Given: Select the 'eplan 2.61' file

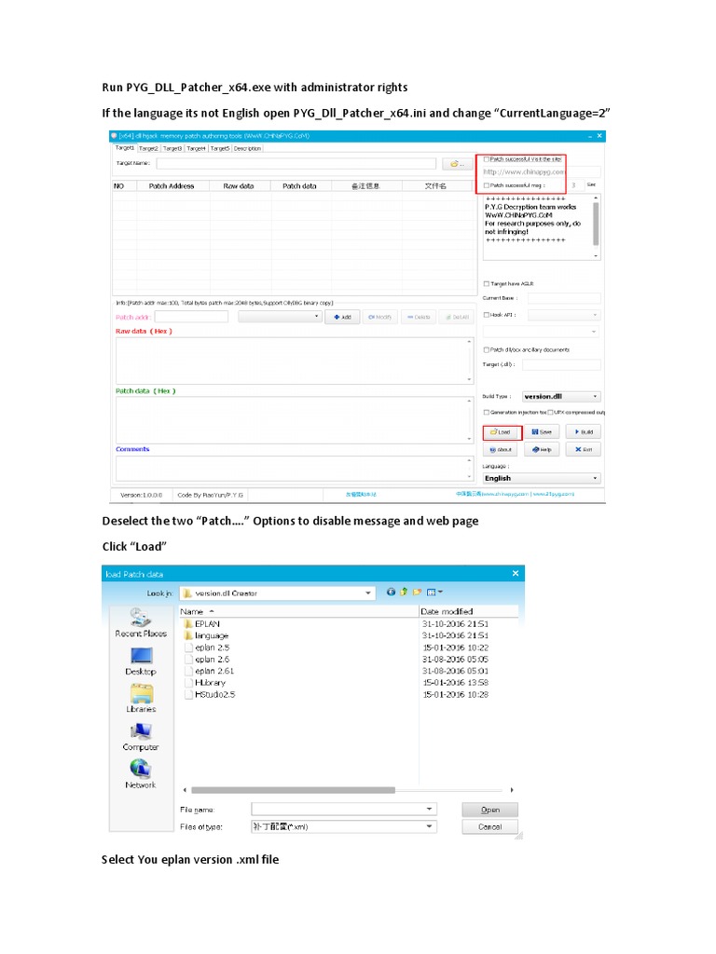Looking at the screenshot, I should coord(210,671).
